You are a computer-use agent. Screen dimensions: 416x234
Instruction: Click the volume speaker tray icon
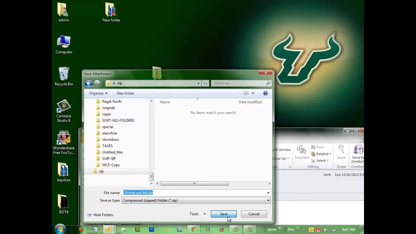pyautogui.click(x=325, y=229)
